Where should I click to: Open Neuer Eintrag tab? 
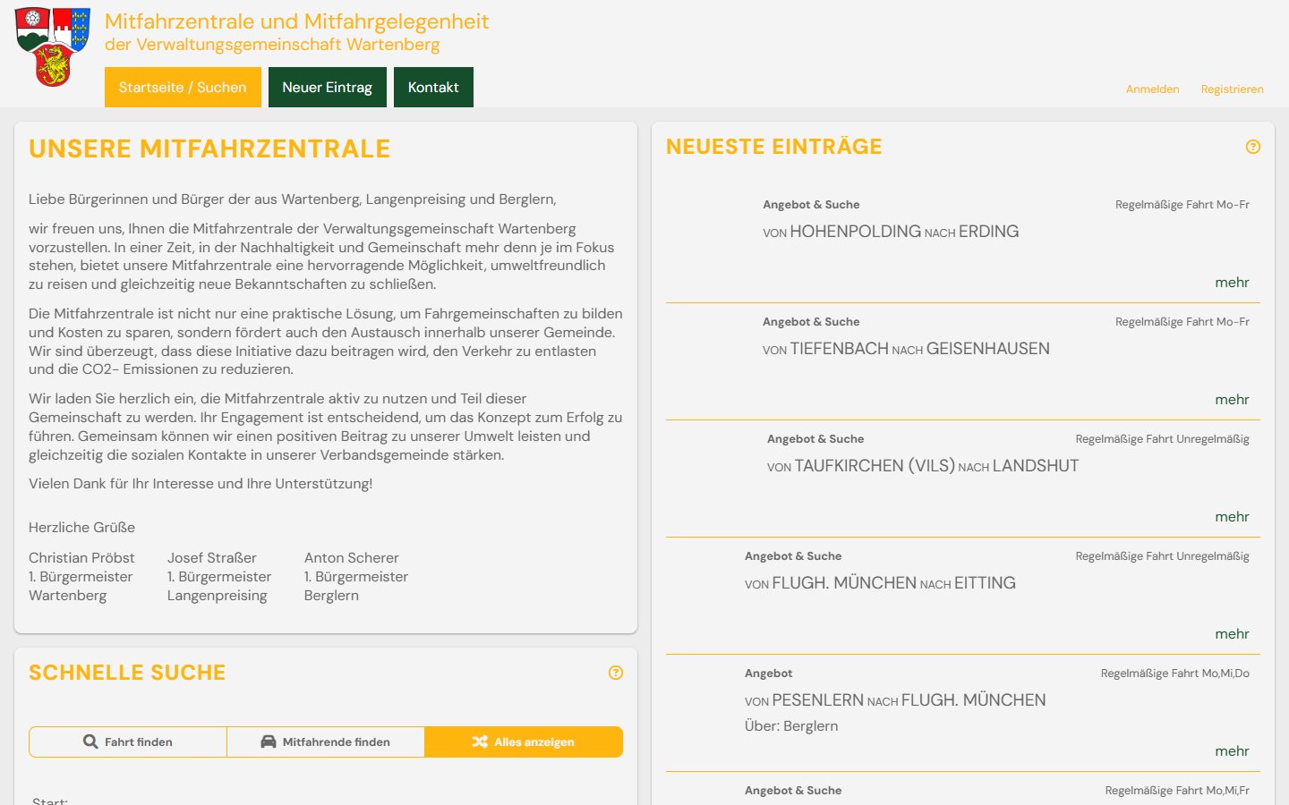click(328, 87)
